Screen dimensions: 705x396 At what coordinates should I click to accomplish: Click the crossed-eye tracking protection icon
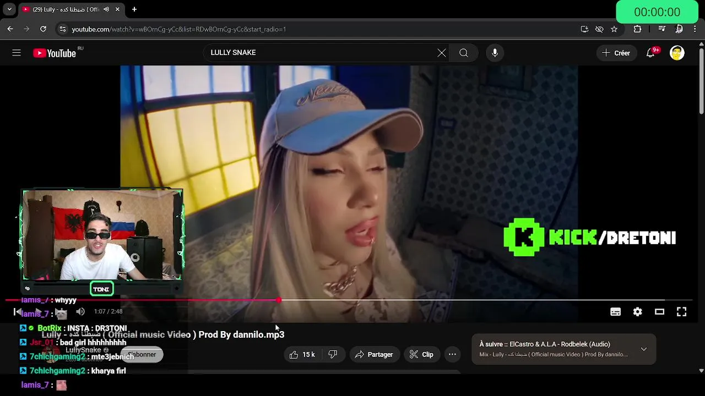(599, 29)
